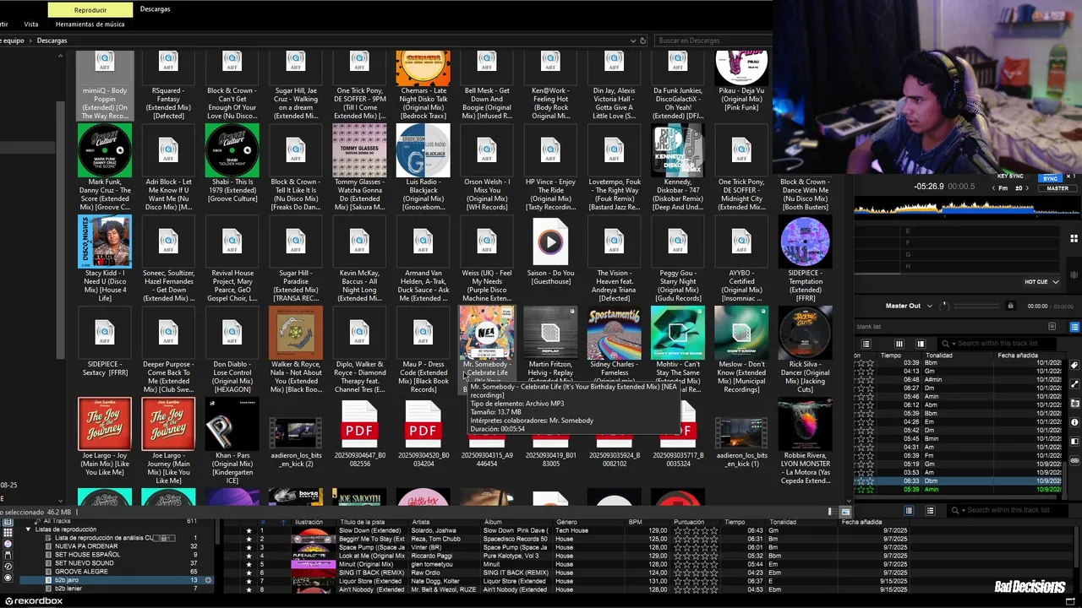Set star rating on the 125,00 BPM row

[696, 540]
